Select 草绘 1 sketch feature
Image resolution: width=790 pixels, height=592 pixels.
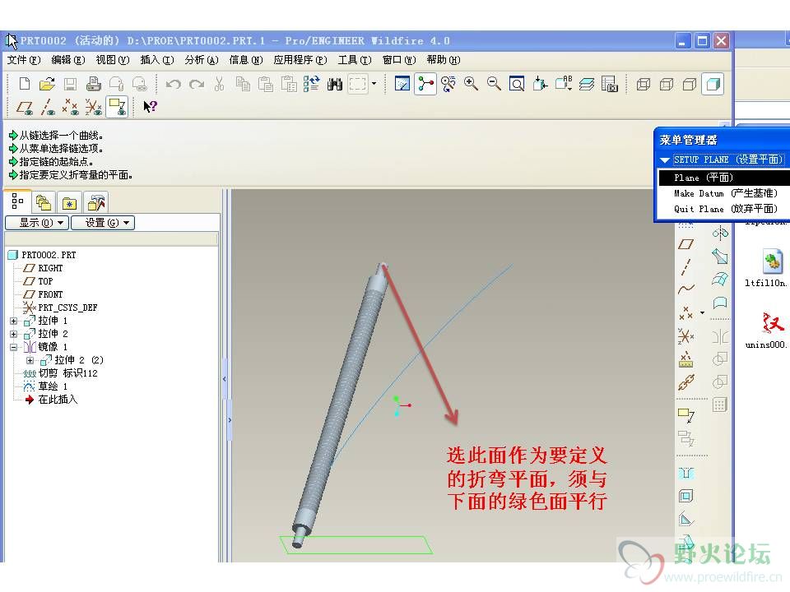coord(45,386)
